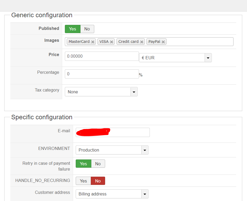Set HANDLE_NO_RECURRING to Yes
This screenshot has width=247, height=201.
[x=83, y=181]
